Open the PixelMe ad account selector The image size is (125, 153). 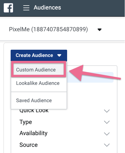point(55,29)
